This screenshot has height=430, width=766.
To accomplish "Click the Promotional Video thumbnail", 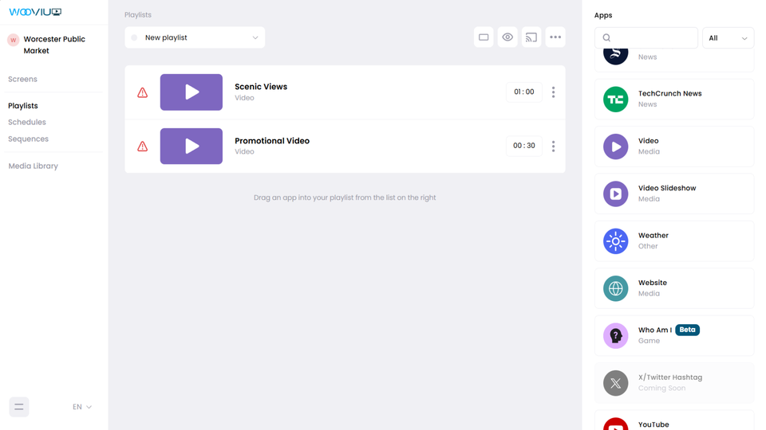I will coord(191,147).
